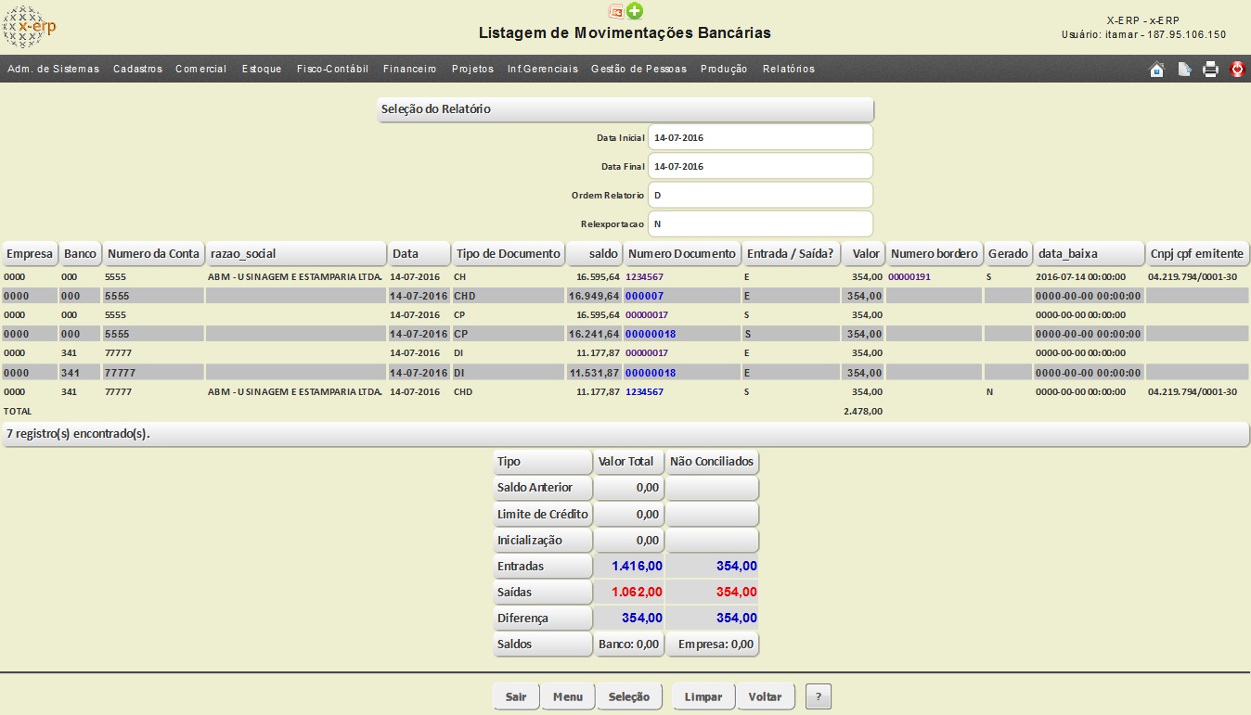This screenshot has height=715, width=1251.
Task: Click the Seleção do Relatório header
Action: pyautogui.click(x=625, y=109)
